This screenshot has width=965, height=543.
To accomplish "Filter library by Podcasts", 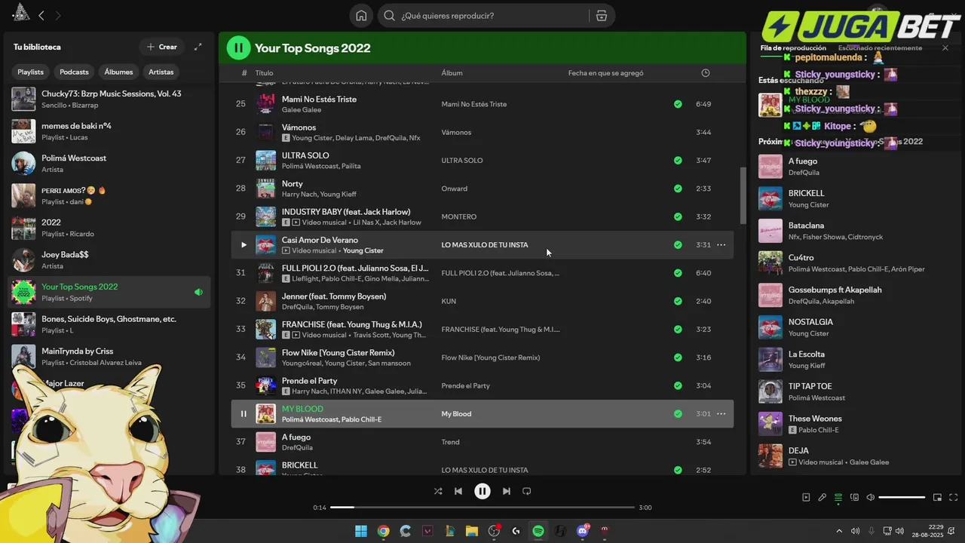I will click(74, 72).
